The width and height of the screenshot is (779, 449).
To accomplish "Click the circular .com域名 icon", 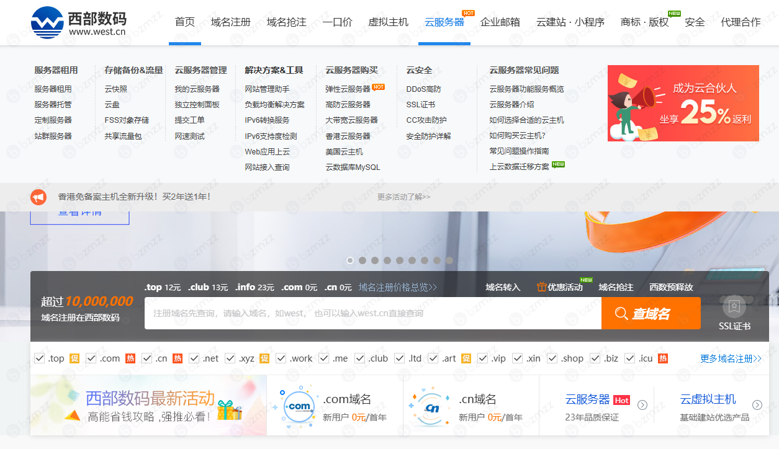I will click(299, 407).
